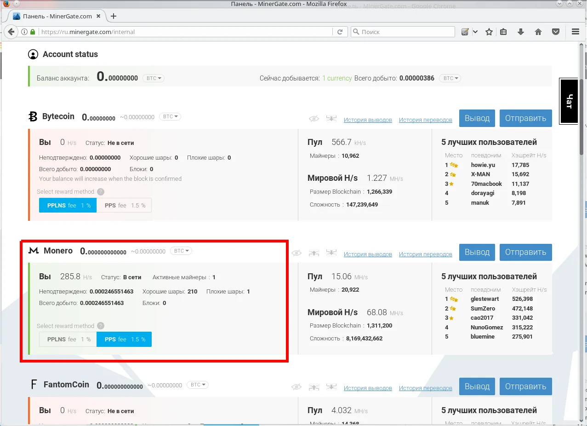Viewport: 587px width, 426px height.
Task: Click Monero smart-mining drone icon
Action: coord(314,253)
